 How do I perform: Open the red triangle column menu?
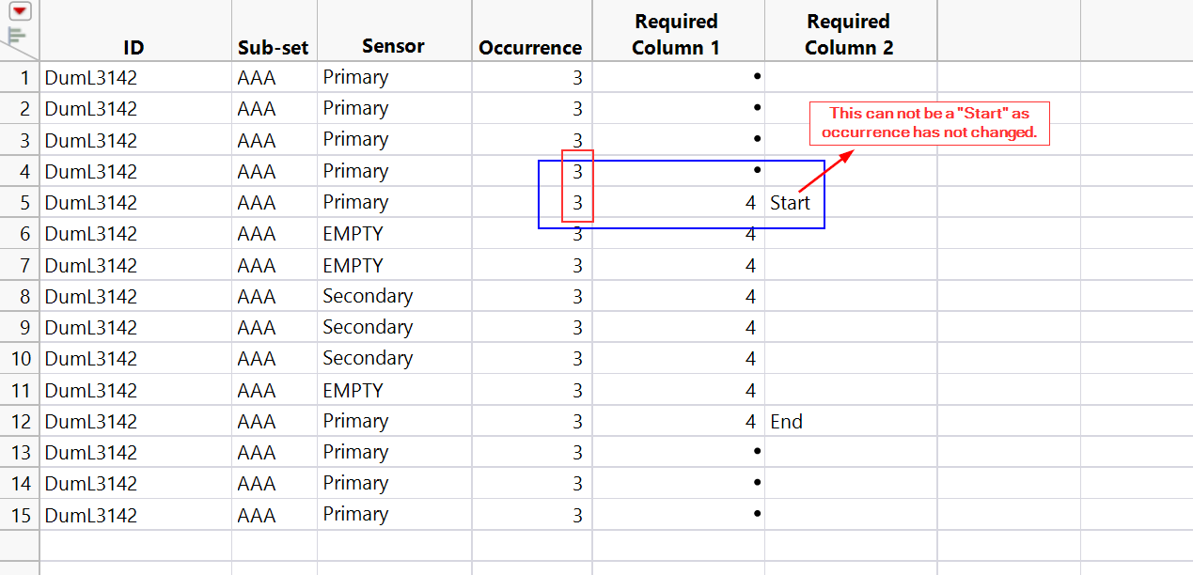point(21,11)
